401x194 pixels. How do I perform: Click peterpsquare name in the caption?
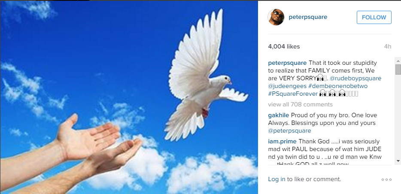coord(287,63)
